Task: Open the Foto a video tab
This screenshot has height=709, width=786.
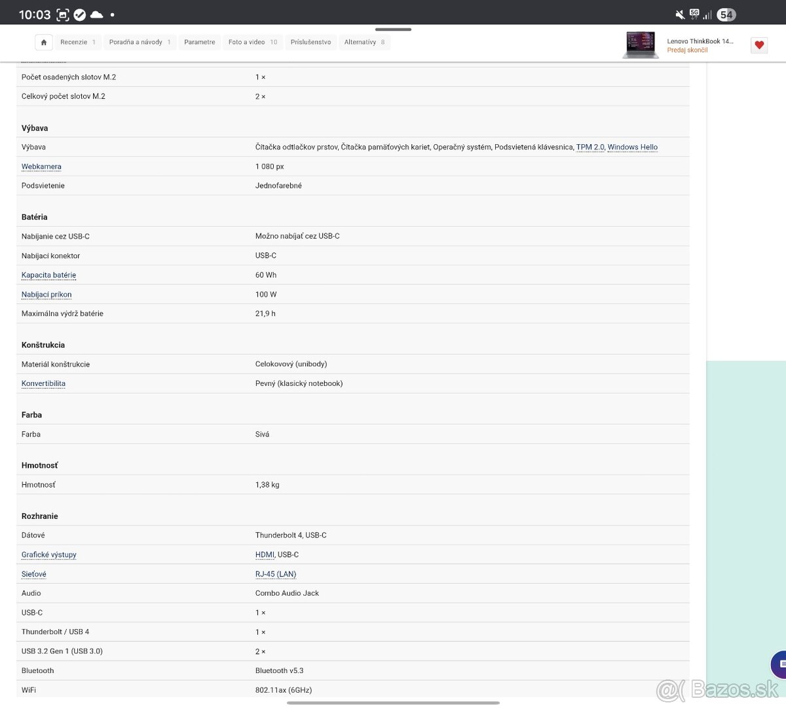Action: [x=252, y=42]
